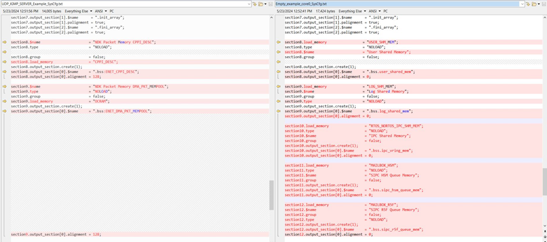Click the right gutter arrow beside 'LOG_SHM_MEM'

278,86
